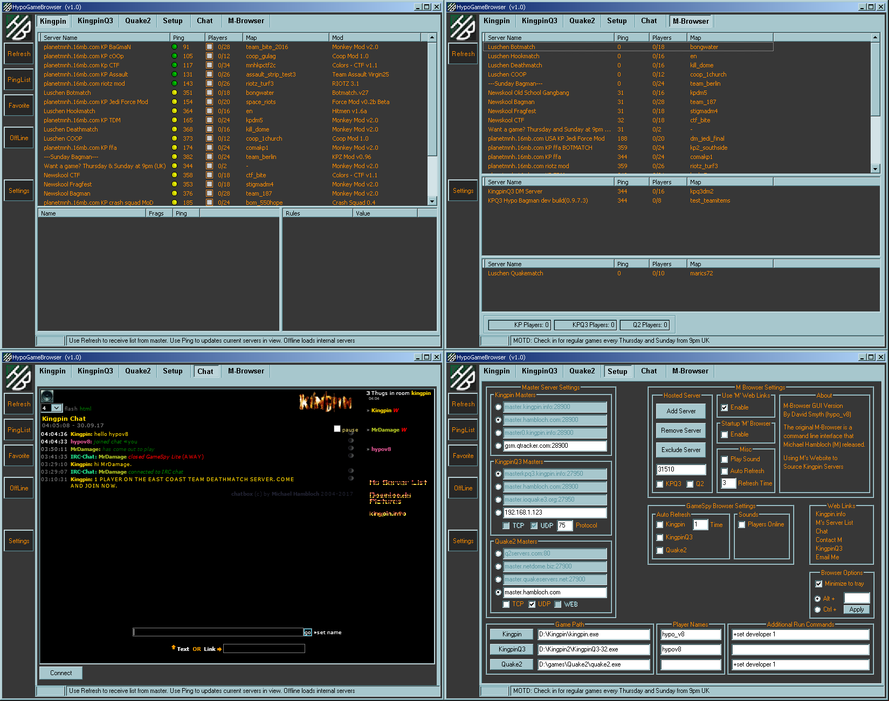
Task: Click yellow ping dot for Luschen COOP row
Action: (174, 138)
